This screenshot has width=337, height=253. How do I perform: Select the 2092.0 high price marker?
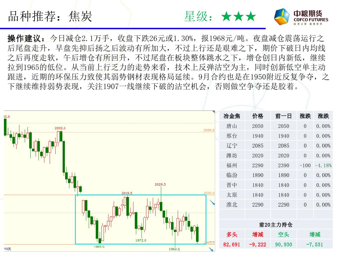click(60, 128)
